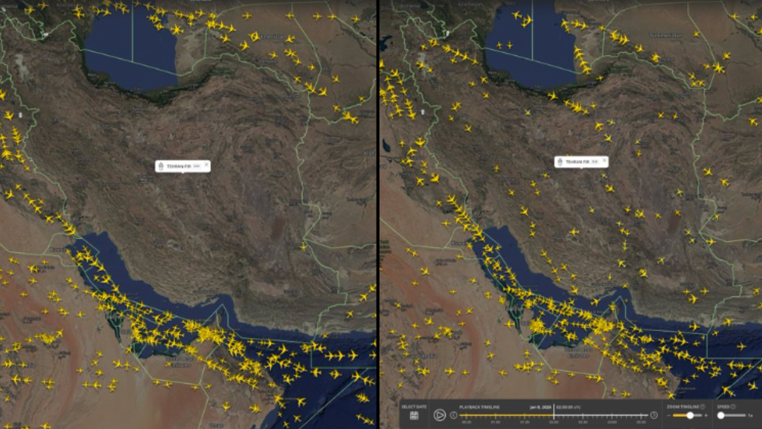Click the timeline back arrow
762x429 pixels.
point(453,415)
